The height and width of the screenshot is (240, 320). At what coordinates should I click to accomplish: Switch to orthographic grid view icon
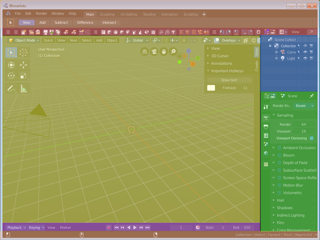[x=144, y=52]
